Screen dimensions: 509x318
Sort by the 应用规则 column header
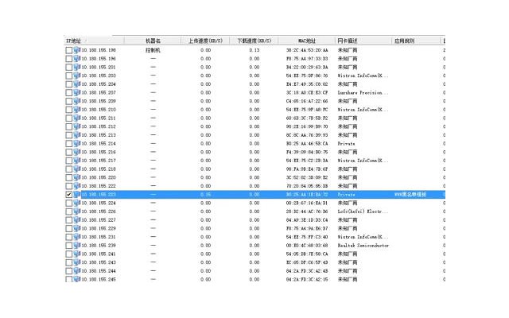(416, 41)
